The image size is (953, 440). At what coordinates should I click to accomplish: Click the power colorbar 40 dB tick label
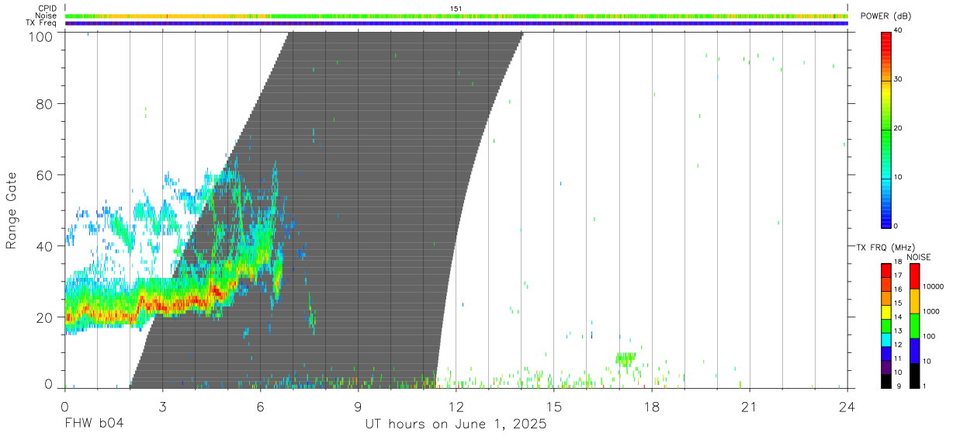(898, 30)
